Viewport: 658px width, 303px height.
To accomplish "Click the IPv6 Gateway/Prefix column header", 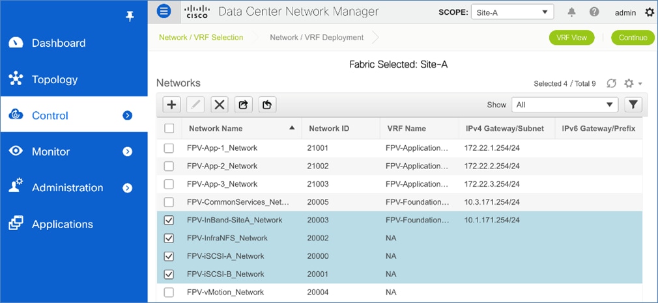I will click(599, 129).
